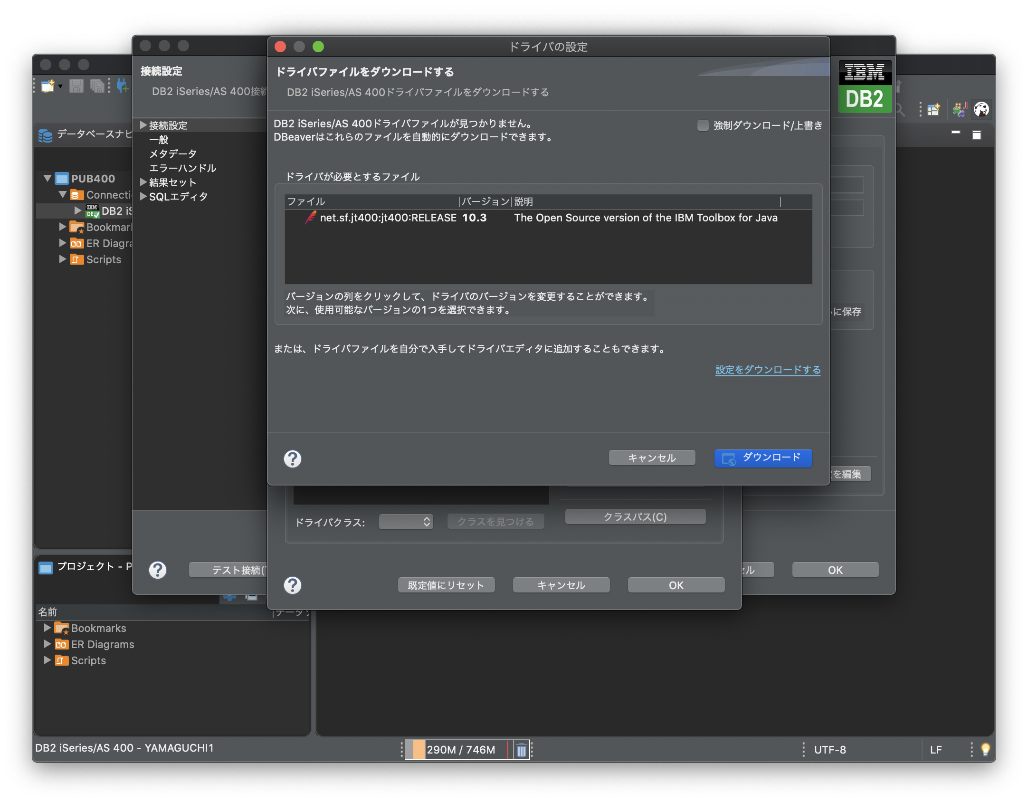Open the new database object wizard icon
The width and height of the screenshot is (1028, 802).
[48, 86]
